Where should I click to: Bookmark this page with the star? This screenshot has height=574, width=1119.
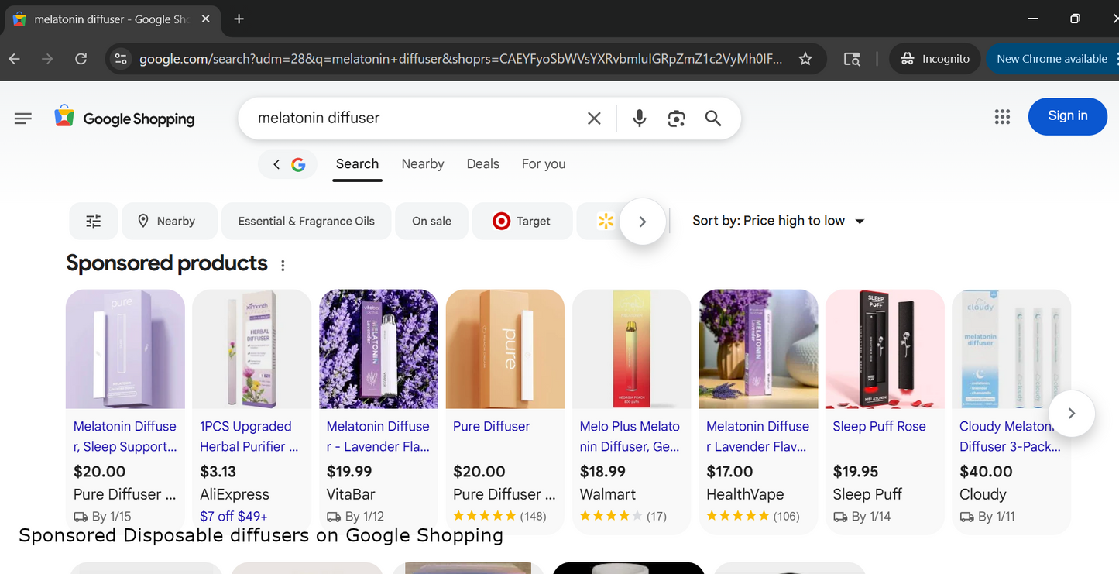tap(805, 59)
